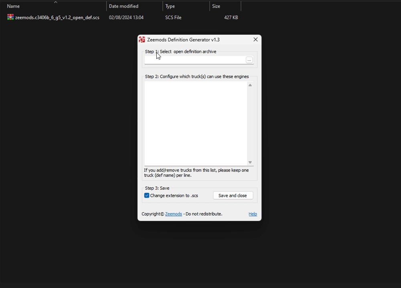Image resolution: width=401 pixels, height=288 pixels.
Task: Click the scroll up arrow in truck list
Action: point(250,85)
